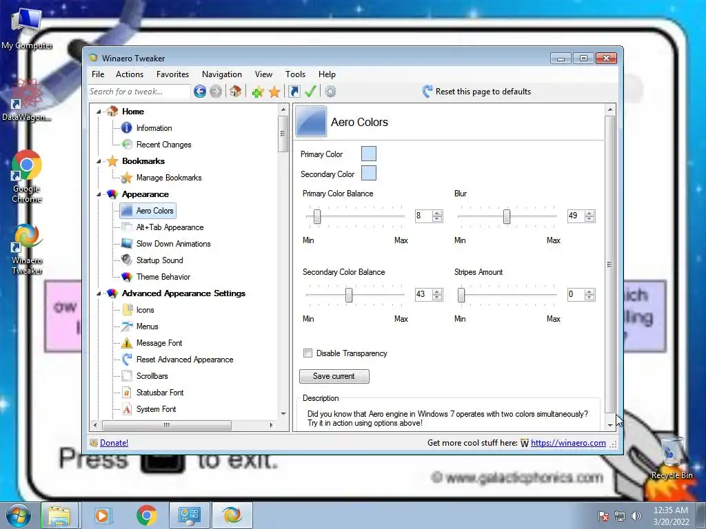The width and height of the screenshot is (706, 529).
Task: Open the Navigation menu
Action: pos(221,74)
